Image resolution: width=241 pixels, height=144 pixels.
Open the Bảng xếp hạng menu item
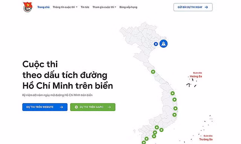(128, 7)
